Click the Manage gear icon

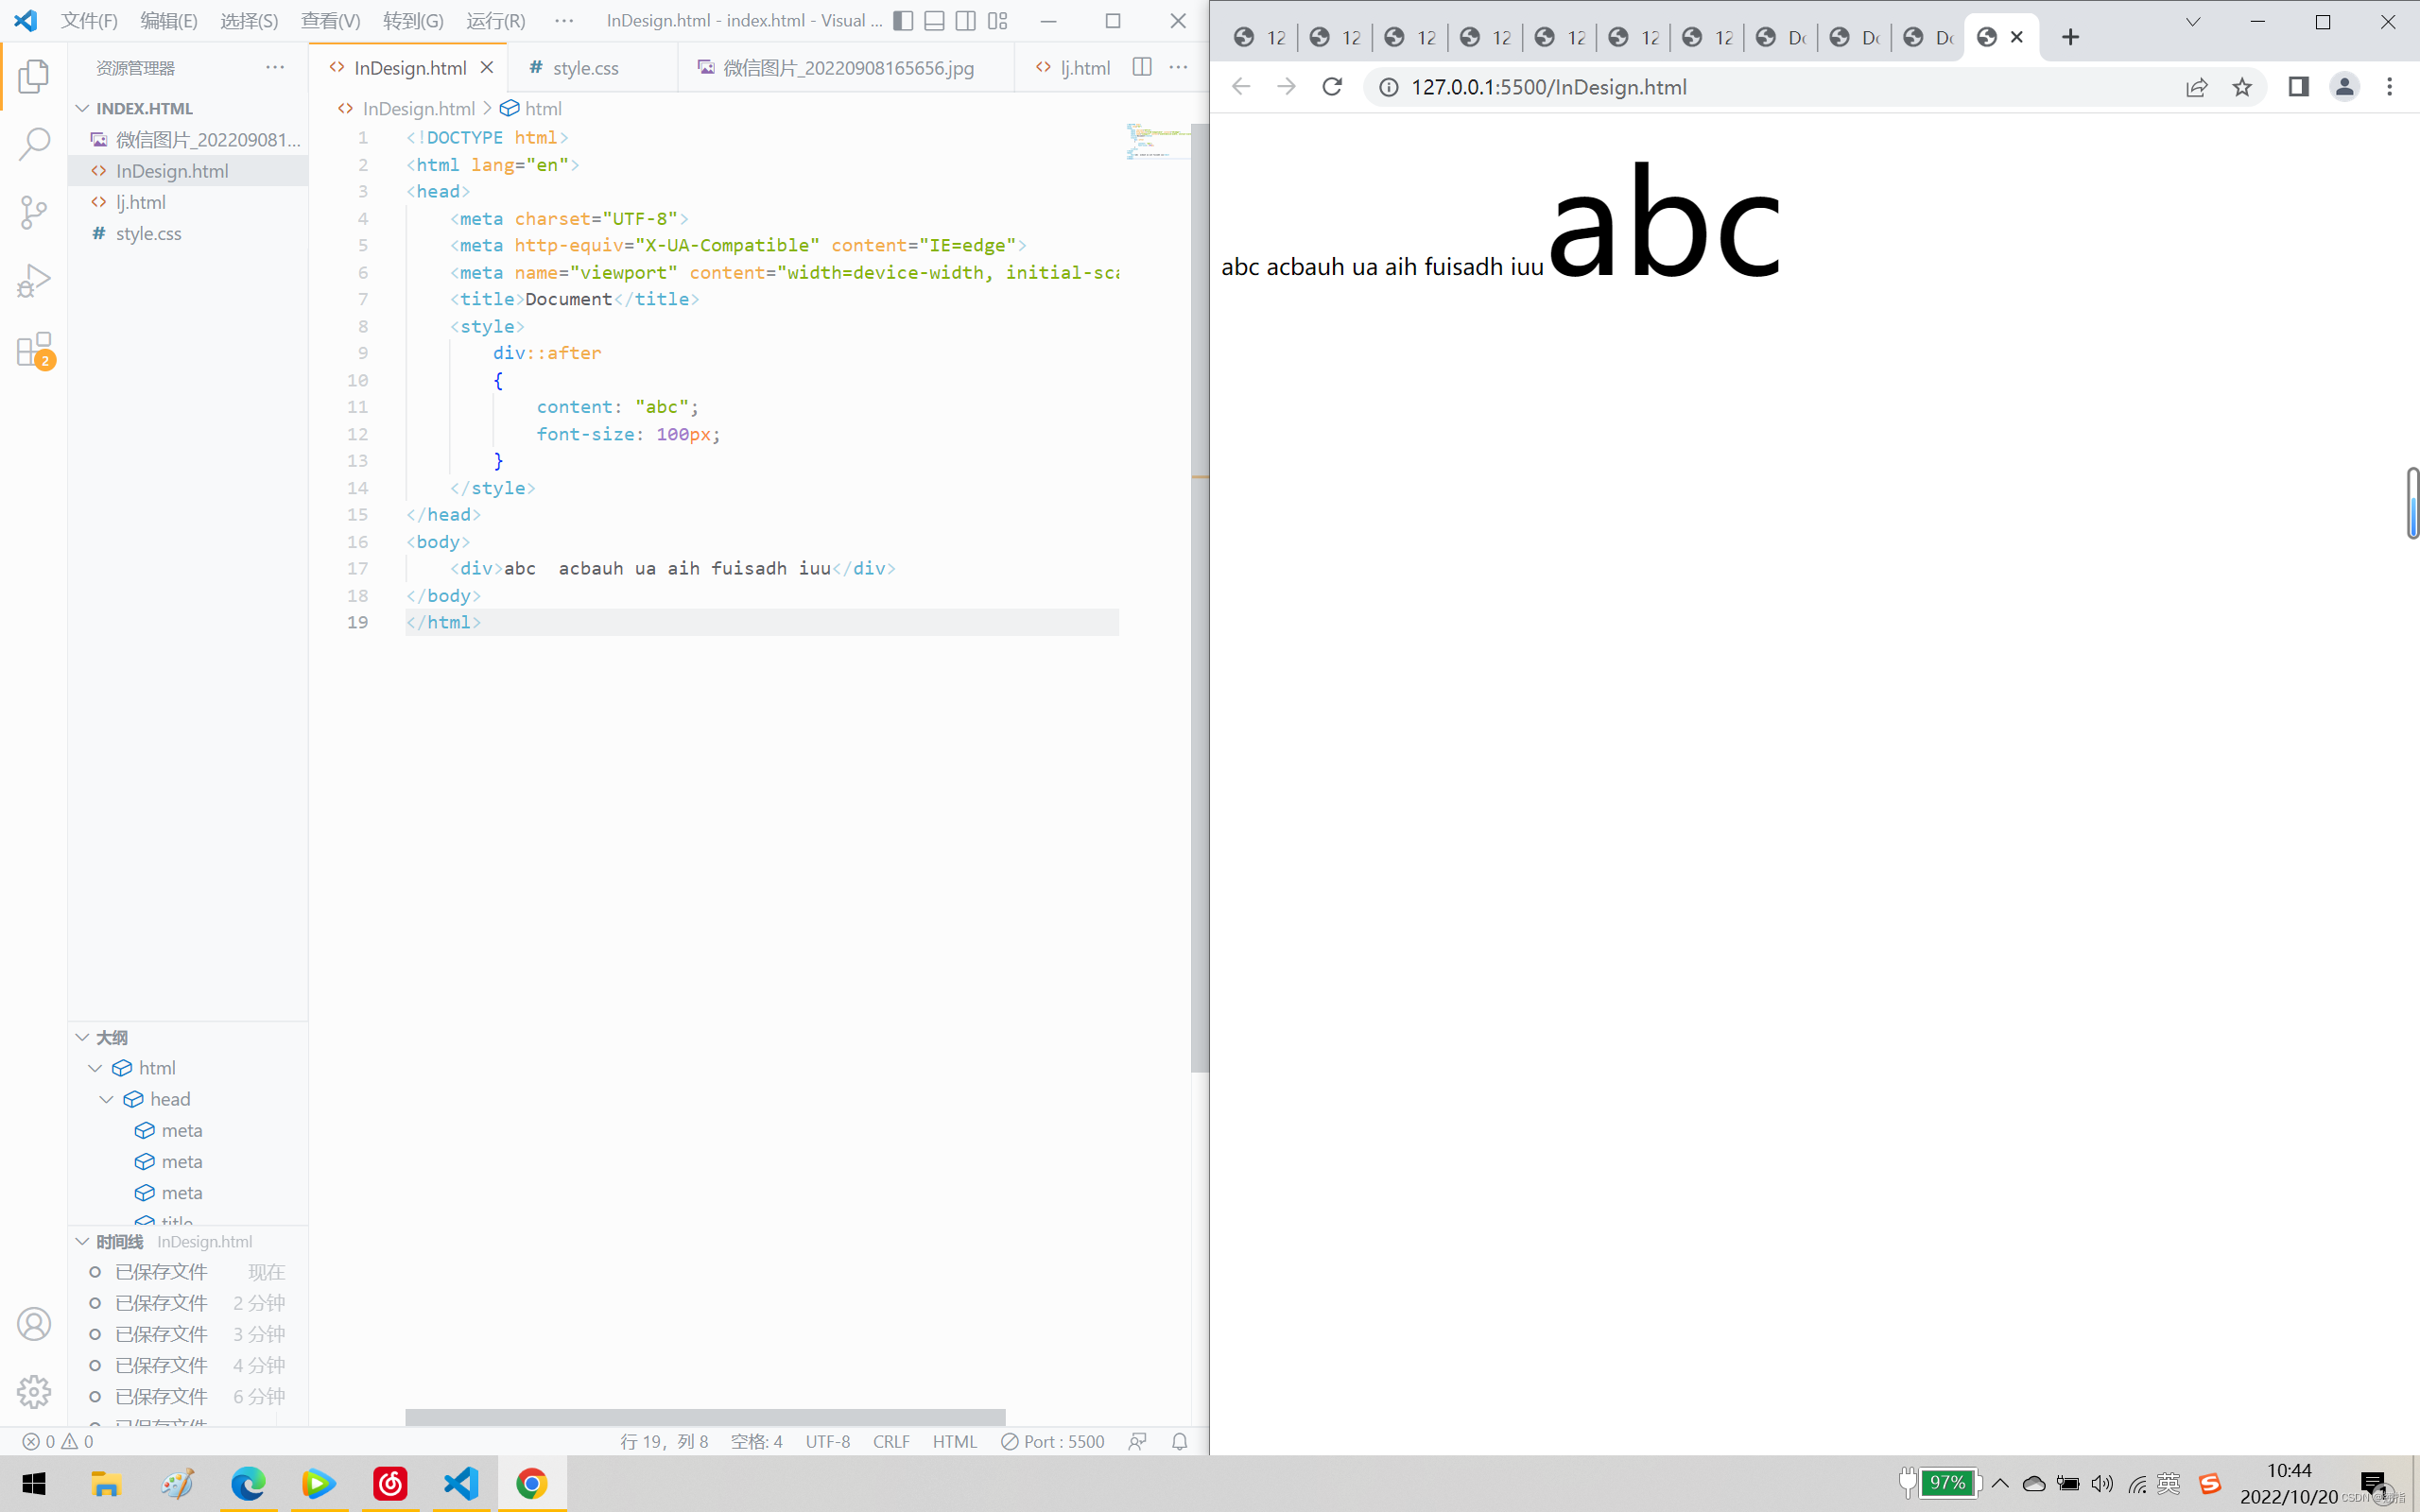[34, 1391]
